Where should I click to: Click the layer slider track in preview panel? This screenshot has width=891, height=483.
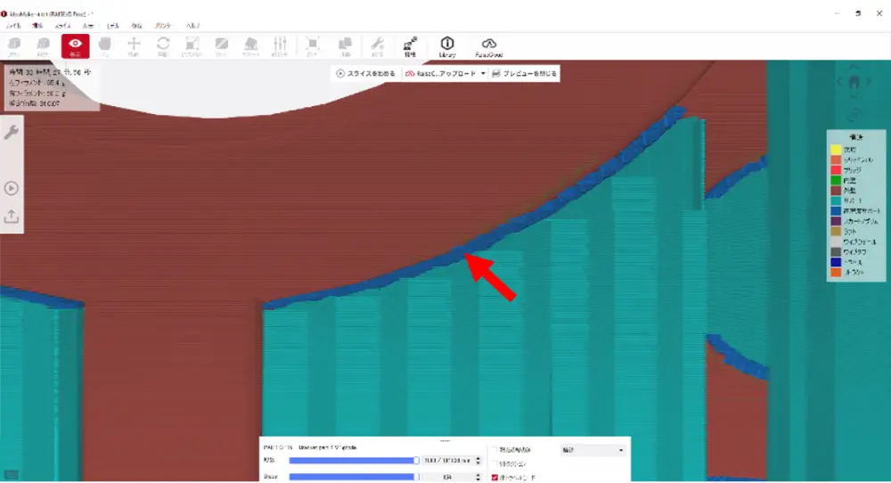(353, 460)
